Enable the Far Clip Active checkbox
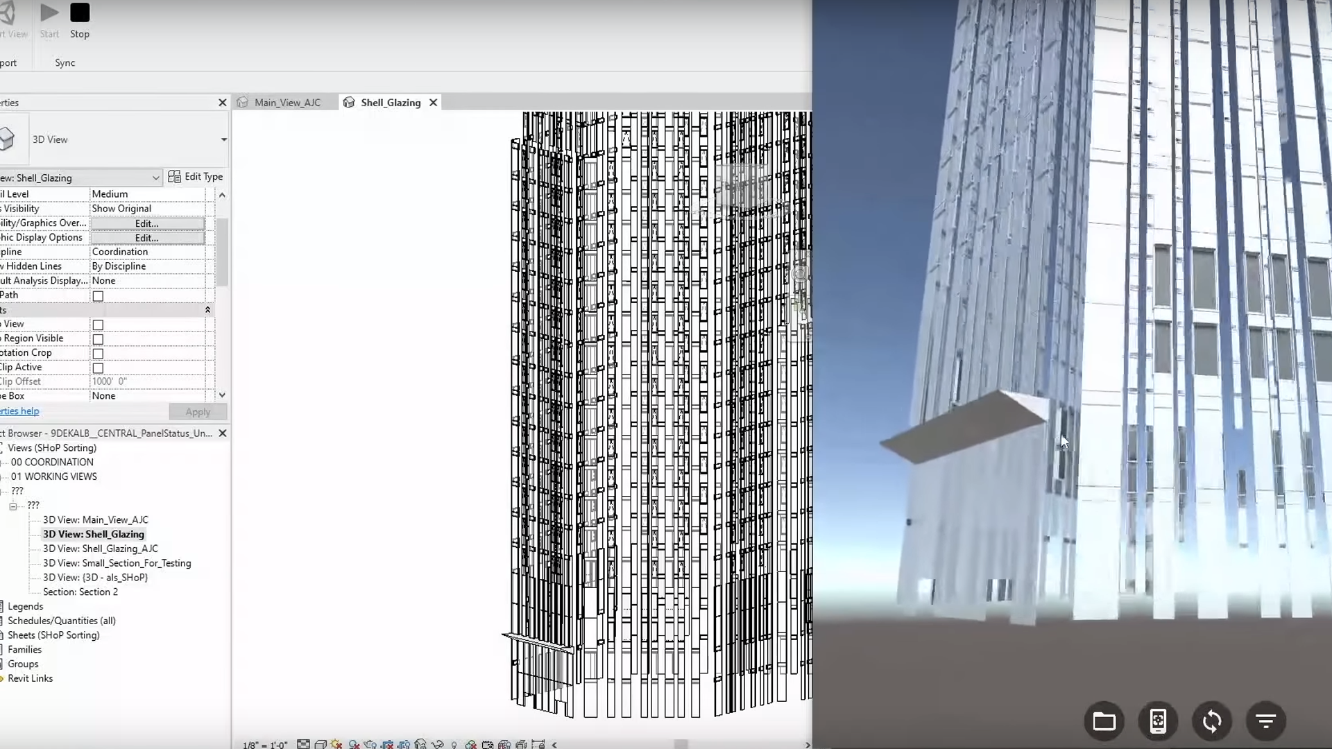This screenshot has width=1332, height=749. (x=98, y=368)
